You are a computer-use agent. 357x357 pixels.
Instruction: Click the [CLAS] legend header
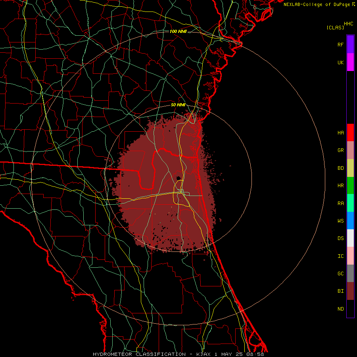[x=335, y=27]
